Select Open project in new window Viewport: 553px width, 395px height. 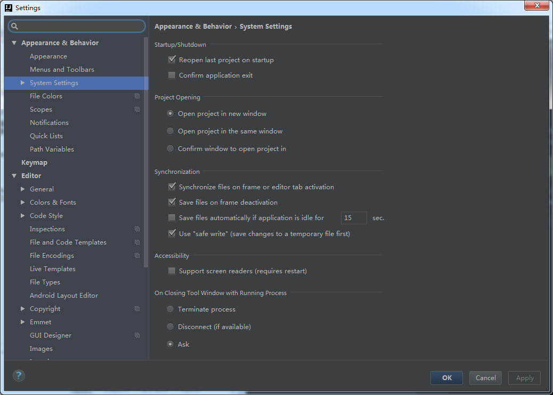(x=170, y=114)
